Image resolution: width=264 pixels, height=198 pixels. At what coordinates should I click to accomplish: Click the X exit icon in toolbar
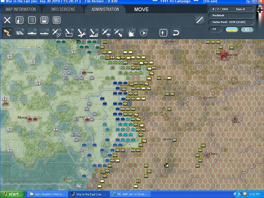click(7, 20)
